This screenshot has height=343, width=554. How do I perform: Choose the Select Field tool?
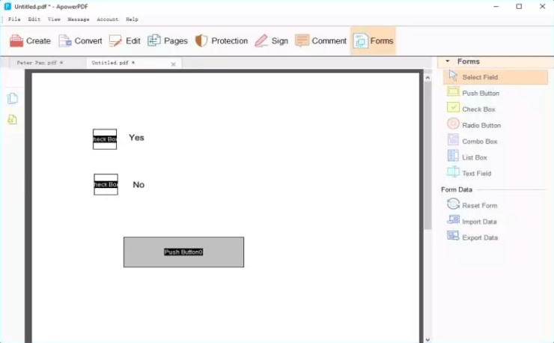496,77
